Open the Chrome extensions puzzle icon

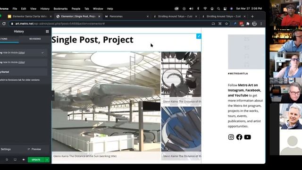[x=248, y=24]
